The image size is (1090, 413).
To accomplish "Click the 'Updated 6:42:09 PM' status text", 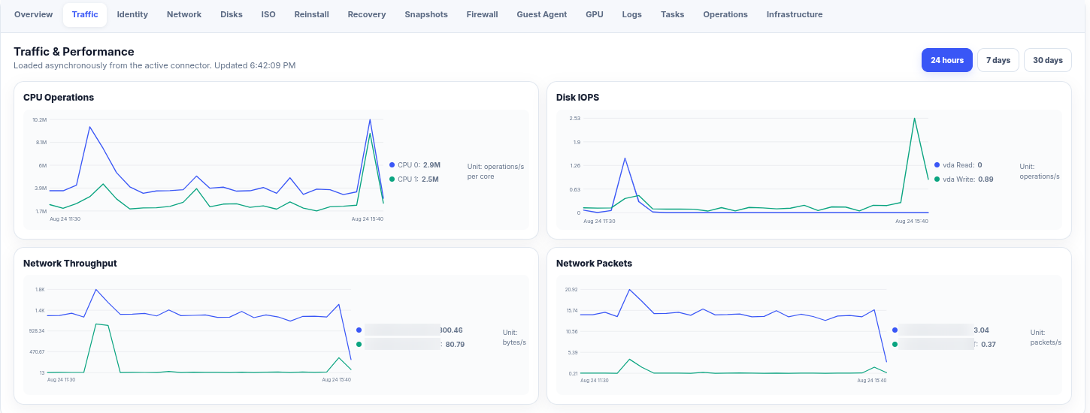I will tap(255, 65).
